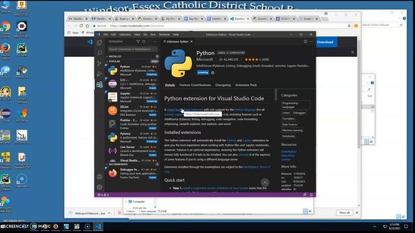
Task: Open the Explorer view in the activity bar
Action: click(x=99, y=43)
